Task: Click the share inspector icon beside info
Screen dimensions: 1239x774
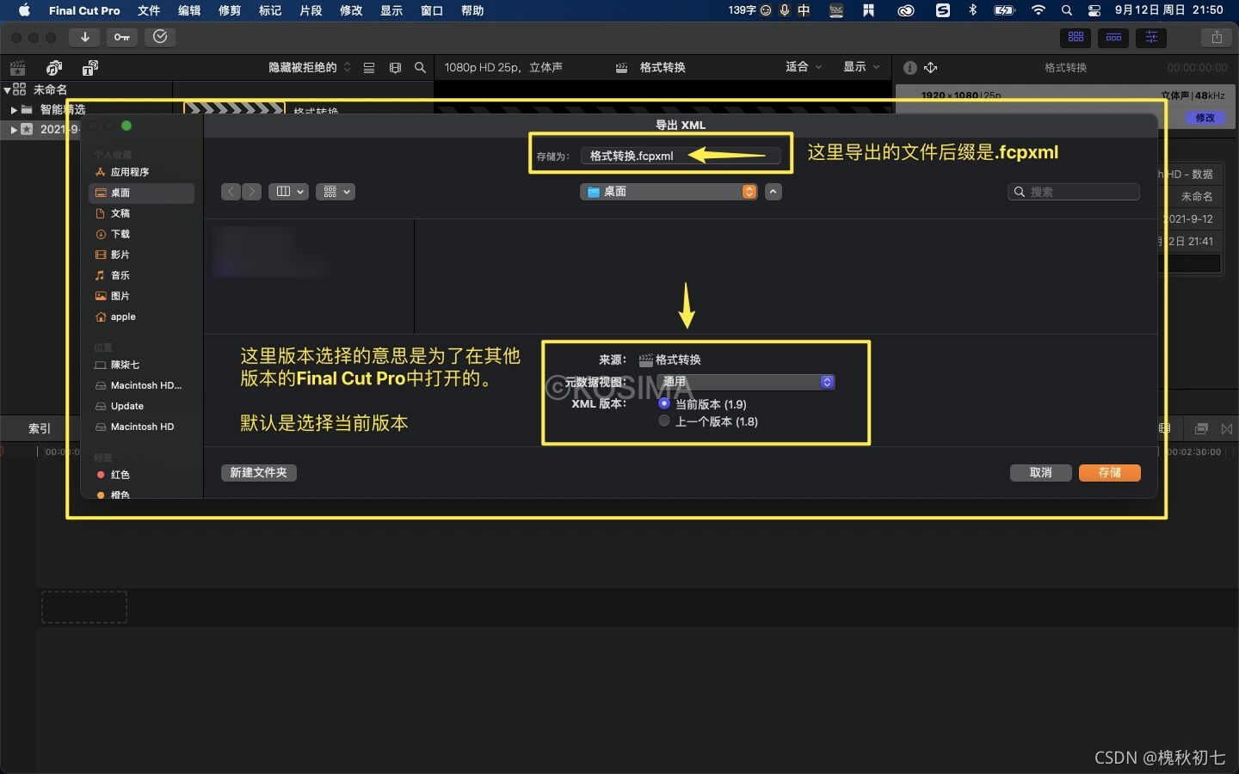Action: click(931, 67)
